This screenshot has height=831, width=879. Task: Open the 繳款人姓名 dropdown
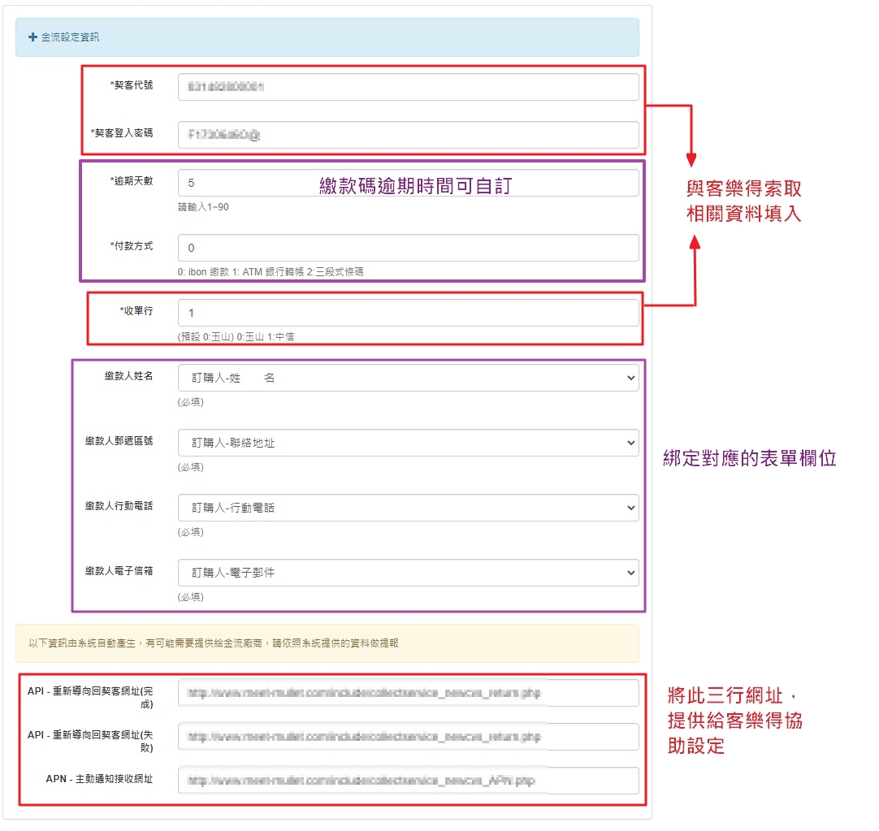tap(408, 378)
